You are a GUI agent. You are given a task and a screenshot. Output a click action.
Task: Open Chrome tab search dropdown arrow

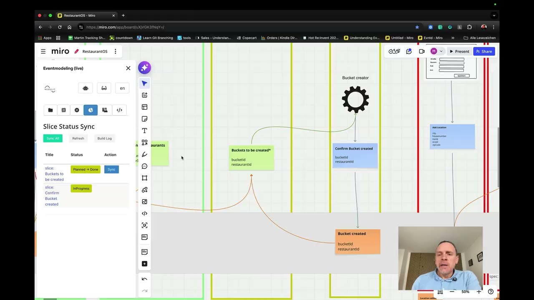tap(494, 15)
